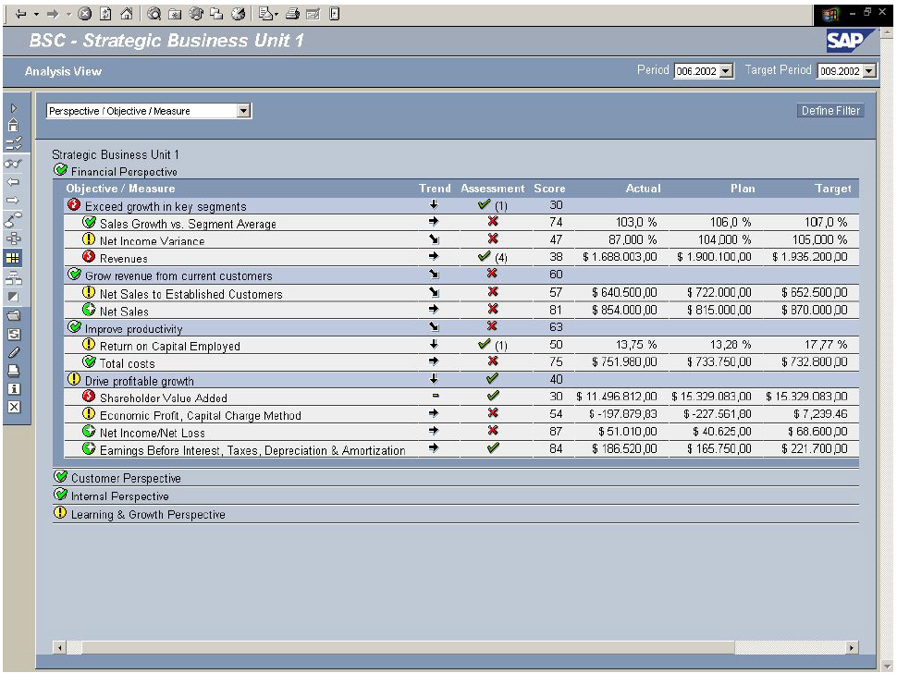
Task: Click the Net Income Variance measure
Action: coord(153,241)
